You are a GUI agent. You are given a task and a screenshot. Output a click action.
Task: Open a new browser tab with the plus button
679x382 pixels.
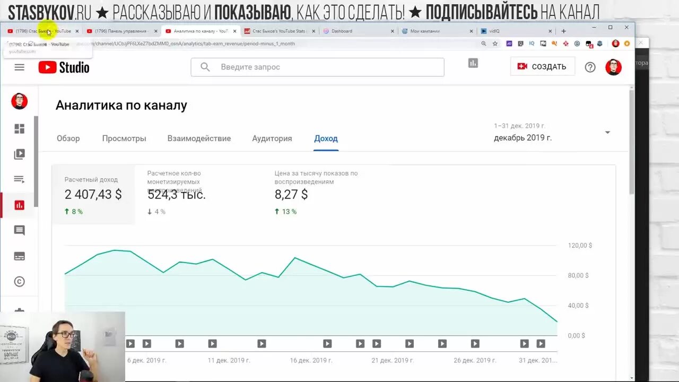click(563, 31)
